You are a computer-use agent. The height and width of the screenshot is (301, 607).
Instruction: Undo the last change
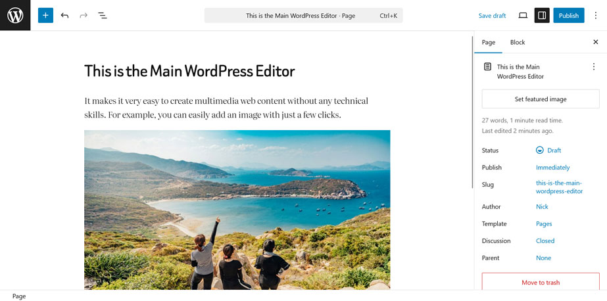[x=64, y=16]
